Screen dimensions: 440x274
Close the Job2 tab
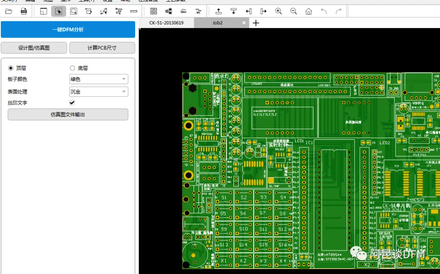(x=244, y=23)
